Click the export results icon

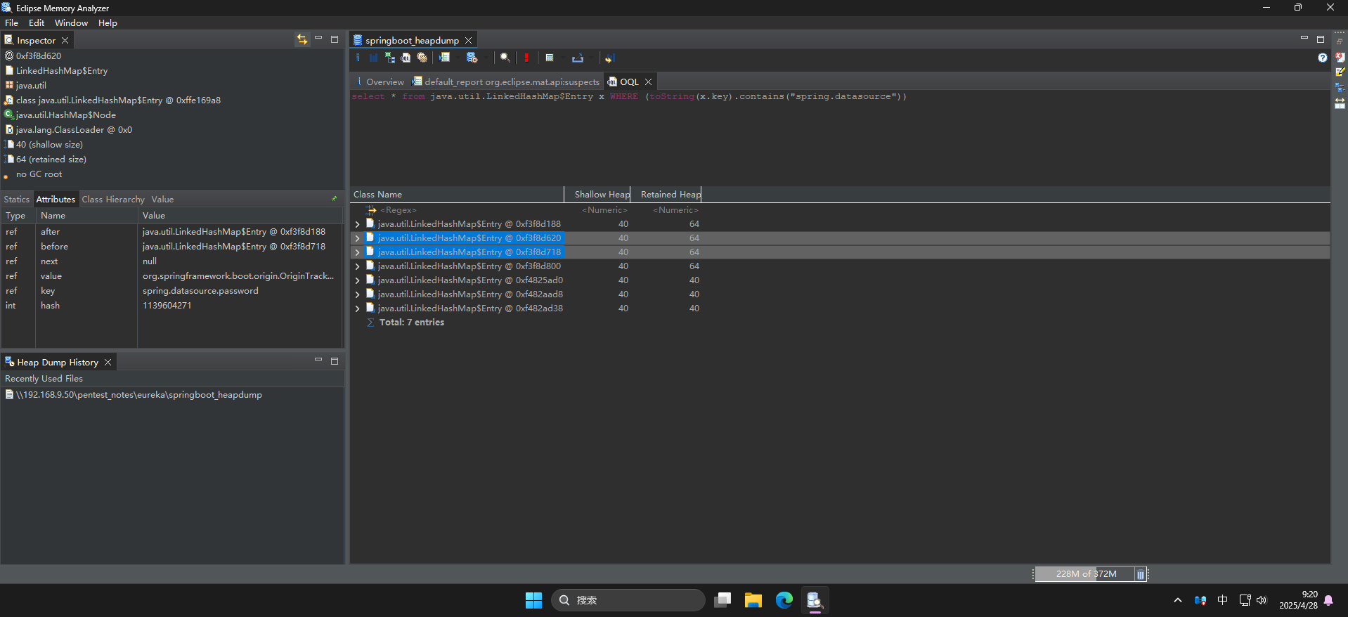578,58
